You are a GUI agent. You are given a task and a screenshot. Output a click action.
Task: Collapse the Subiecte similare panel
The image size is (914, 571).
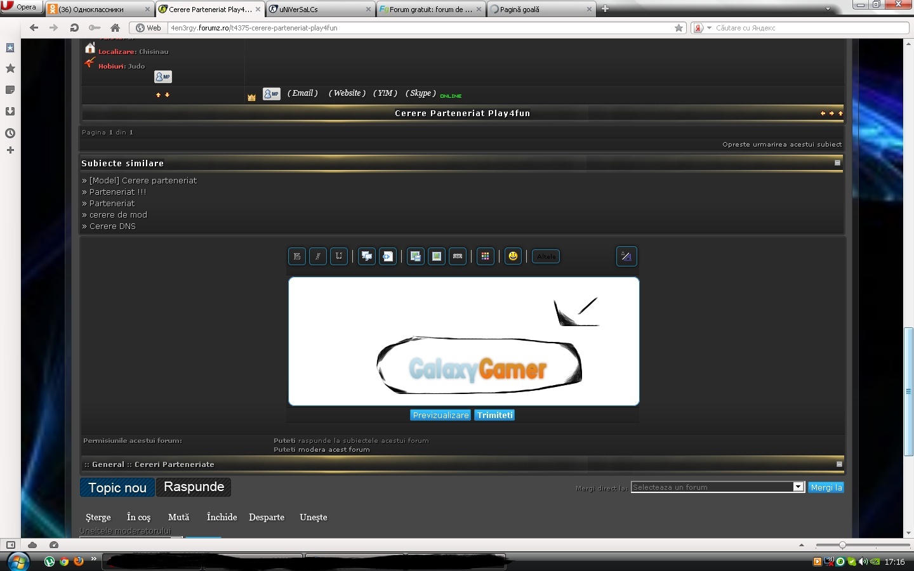[x=837, y=163]
